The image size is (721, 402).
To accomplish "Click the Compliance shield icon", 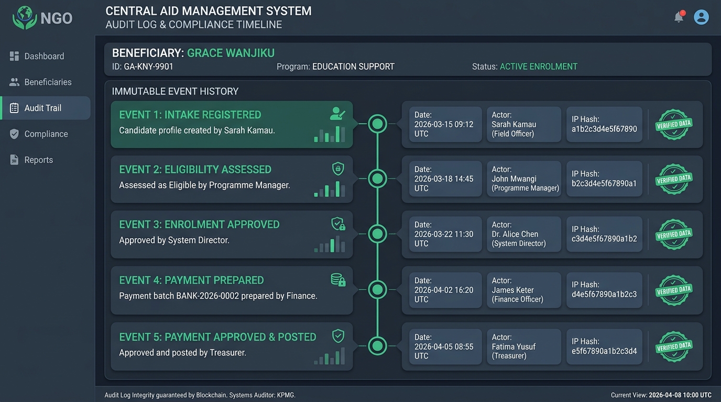I will (x=14, y=134).
